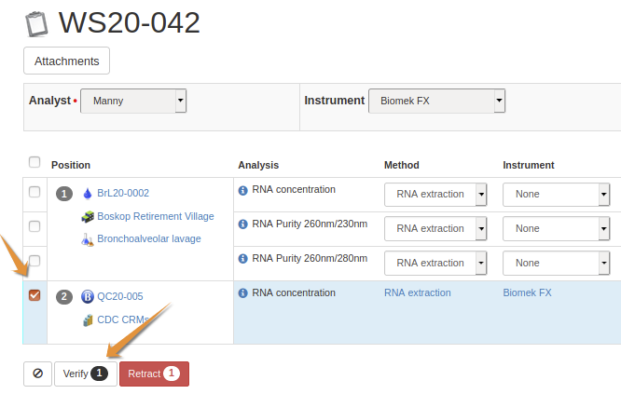Open the BrL20-0002 sample link
The width and height of the screenshot is (621, 394).
coord(123,194)
